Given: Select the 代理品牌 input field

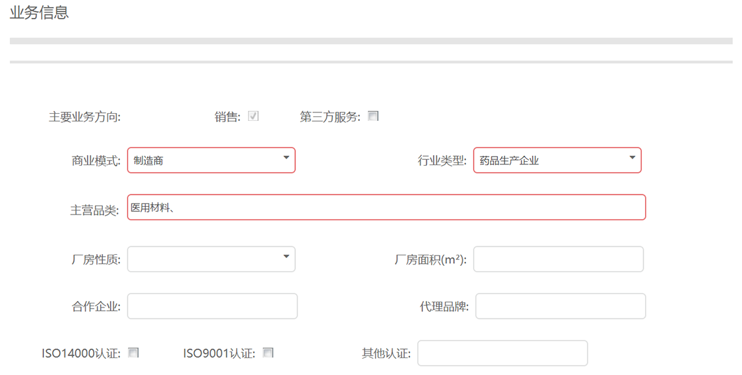Looking at the screenshot, I should pyautogui.click(x=560, y=306).
